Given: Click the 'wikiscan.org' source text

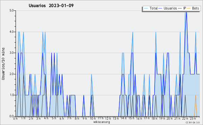Looking at the screenshot, I should pyautogui.click(x=101, y=122).
